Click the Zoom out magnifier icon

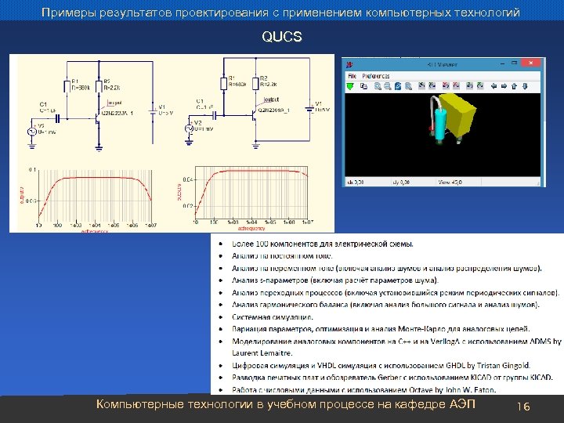tap(388, 86)
